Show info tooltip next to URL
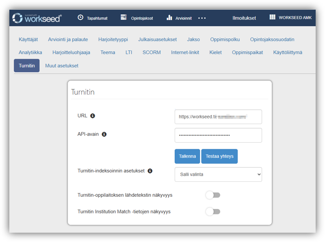 92,116
